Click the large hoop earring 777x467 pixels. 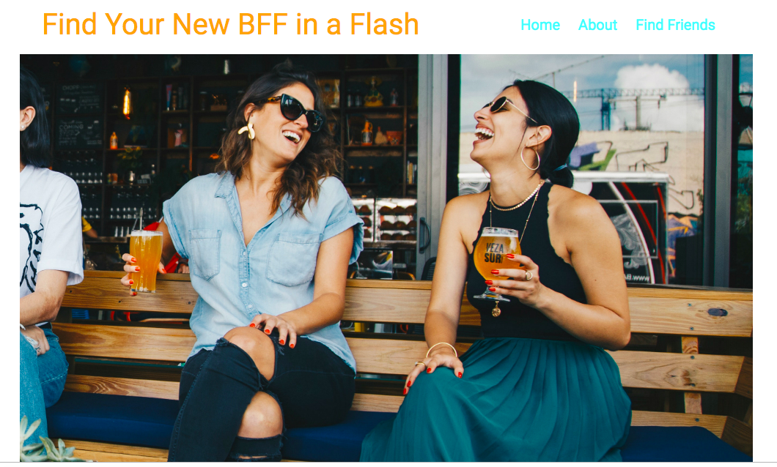click(x=530, y=158)
